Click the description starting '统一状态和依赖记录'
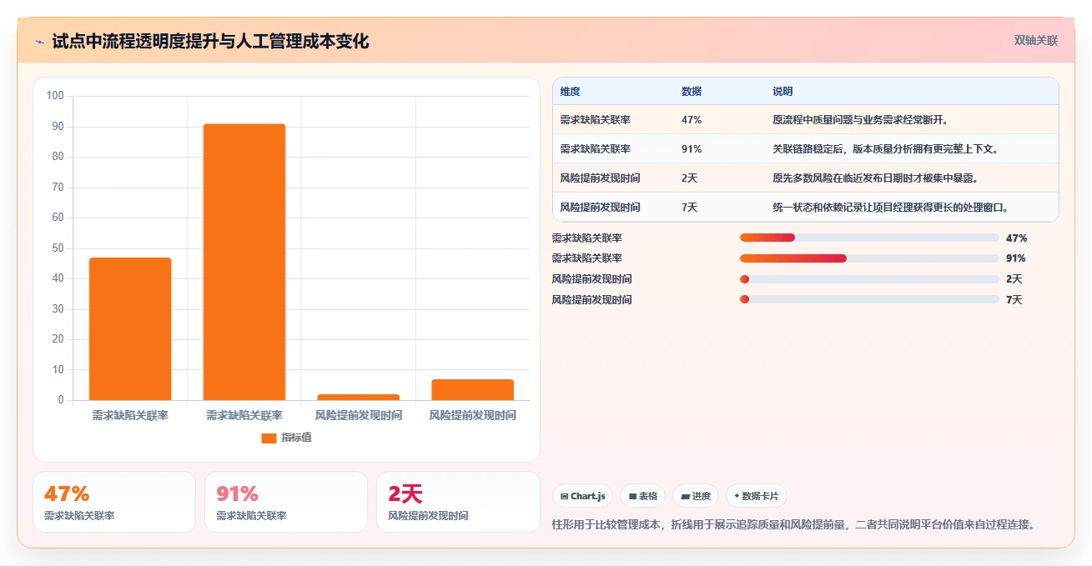The width and height of the screenshot is (1092, 566). tap(891, 208)
